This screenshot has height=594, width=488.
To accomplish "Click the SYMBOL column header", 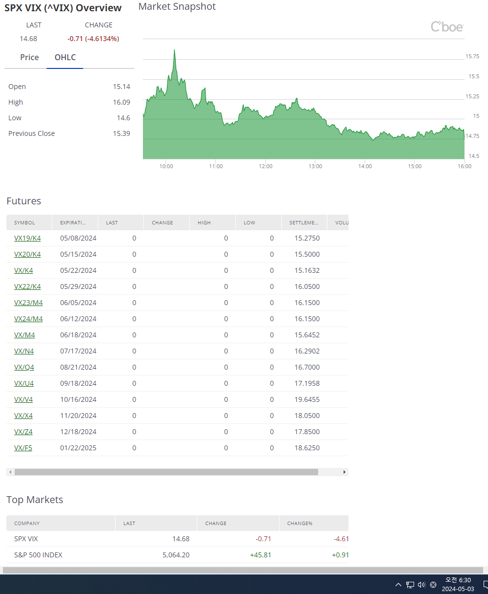I will 29,222.
